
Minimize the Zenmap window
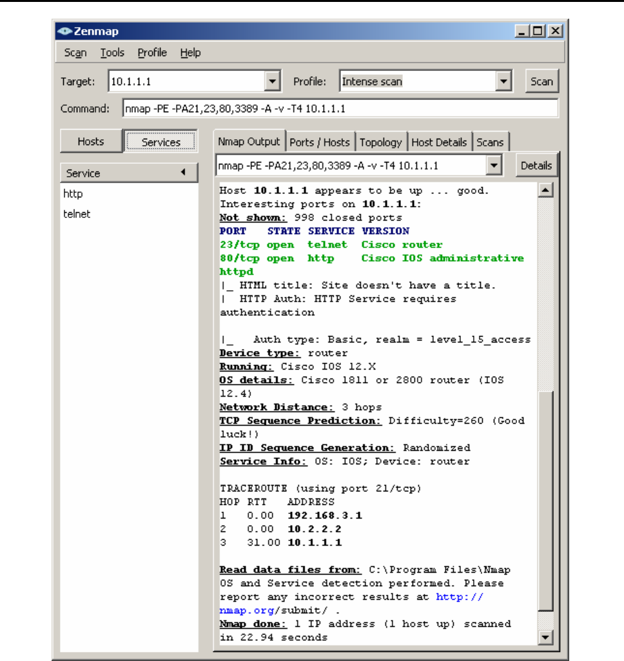[x=522, y=31]
